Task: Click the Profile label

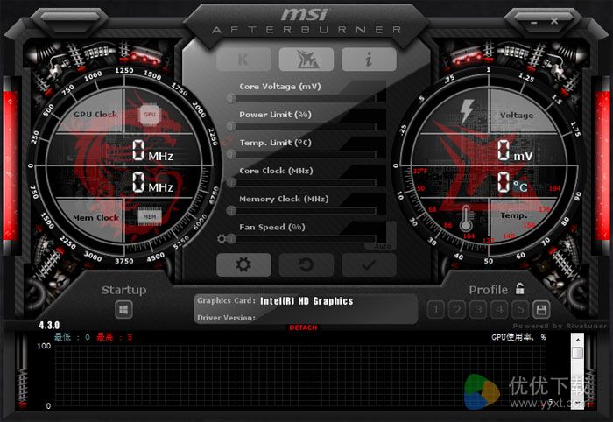Action: click(489, 290)
